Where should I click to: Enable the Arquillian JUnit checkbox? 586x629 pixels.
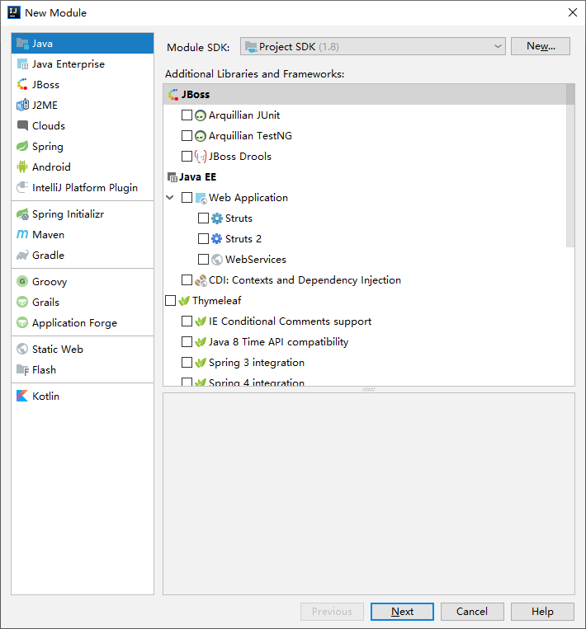187,115
